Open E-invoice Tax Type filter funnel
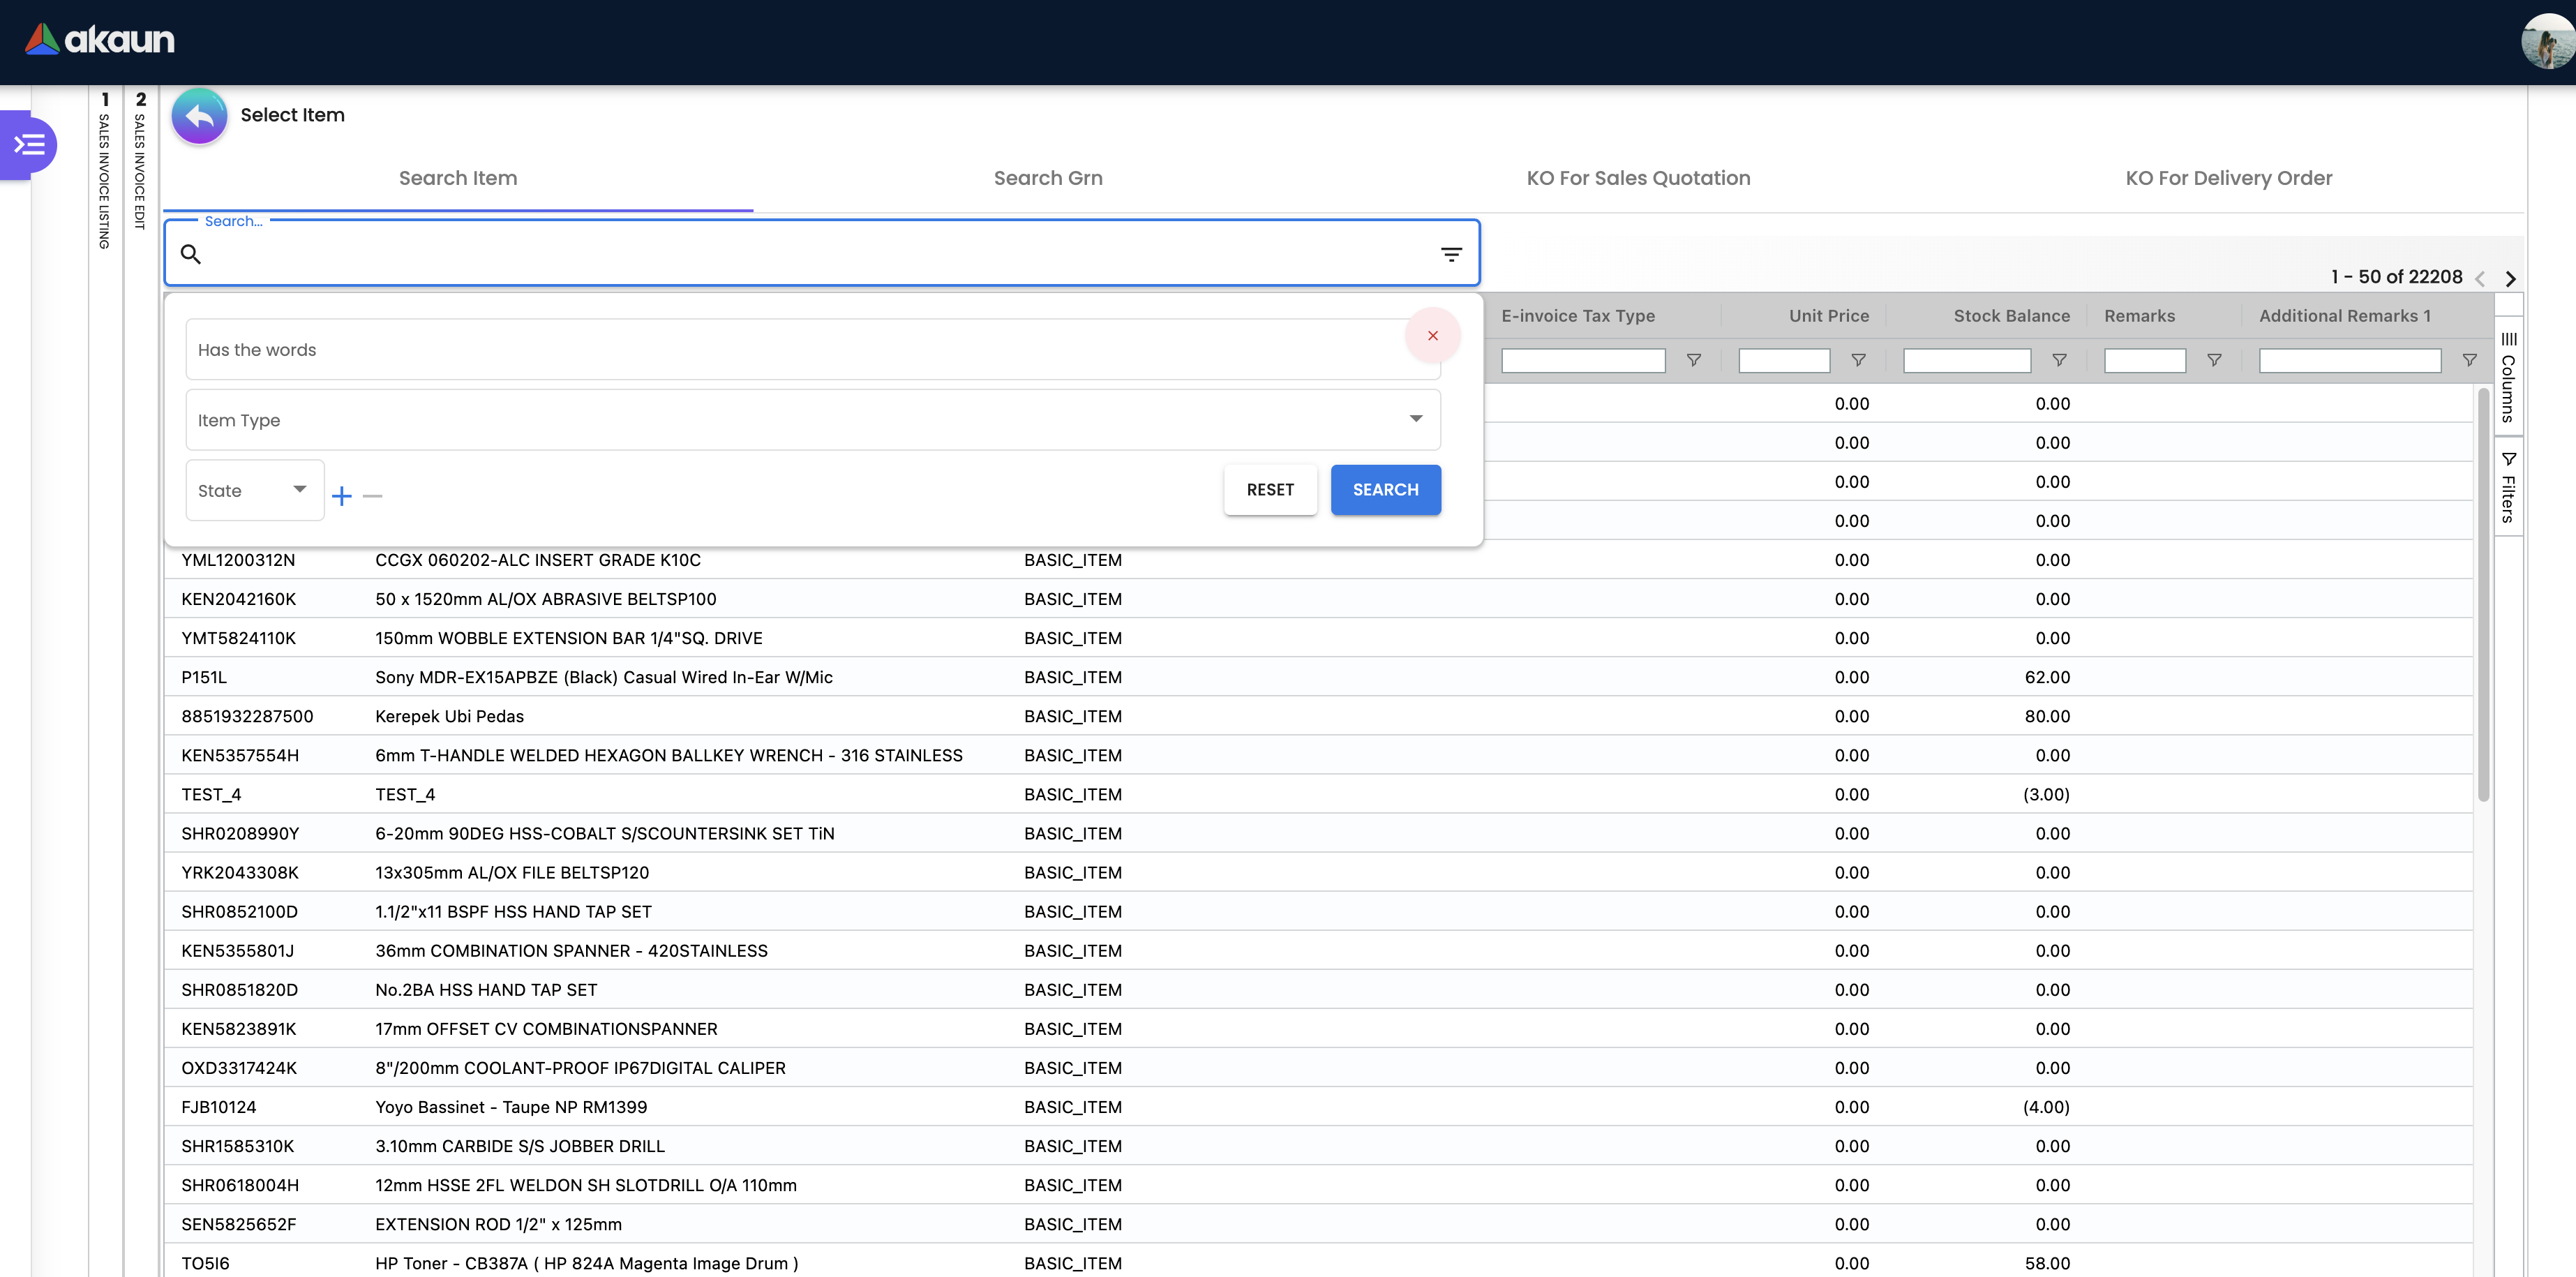Screen dimensions: 2576x1277 pyautogui.click(x=1693, y=360)
